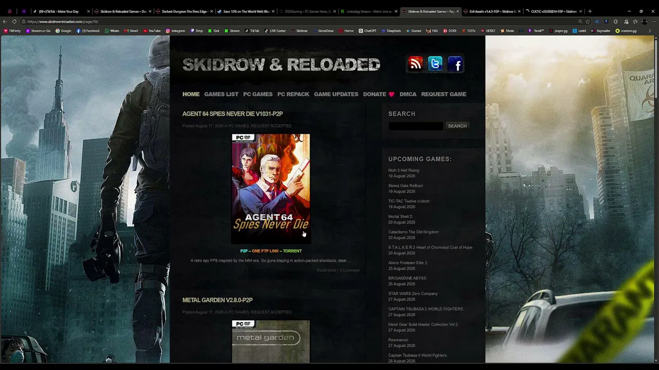Viewport: 659px width, 370px height.
Task: Open the Google bookmark
Action: tap(63, 31)
